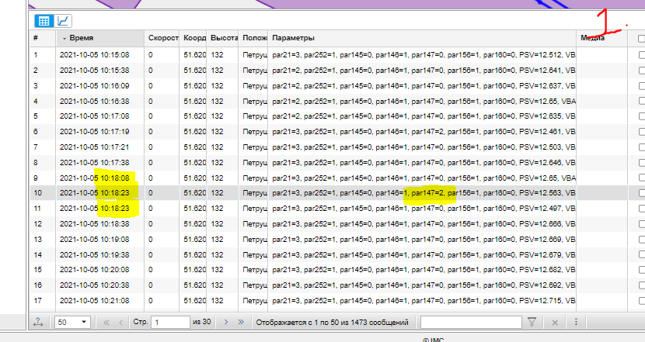Check the checkbox for row 10
Viewport: 645px width, 342px height.
(640, 193)
